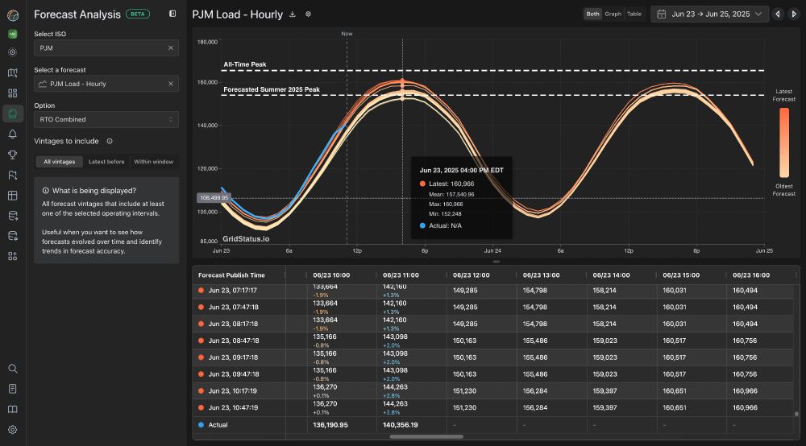Open the alerts bell sidebar icon
The image size is (806, 446).
[x=13, y=134]
